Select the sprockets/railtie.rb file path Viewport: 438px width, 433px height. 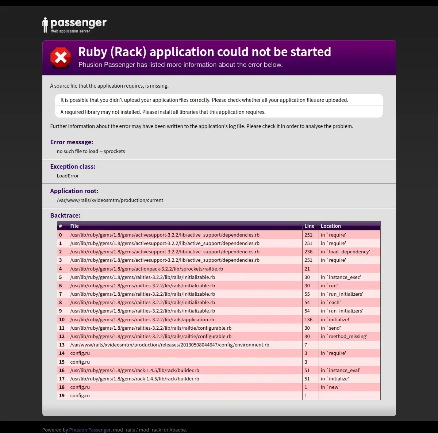[x=147, y=269]
